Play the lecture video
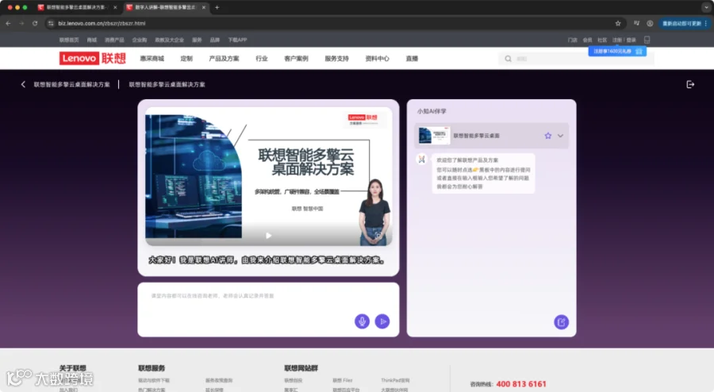714x392 pixels. (269, 236)
